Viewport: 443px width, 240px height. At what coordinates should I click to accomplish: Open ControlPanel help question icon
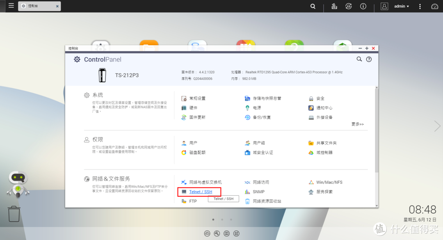click(x=369, y=59)
